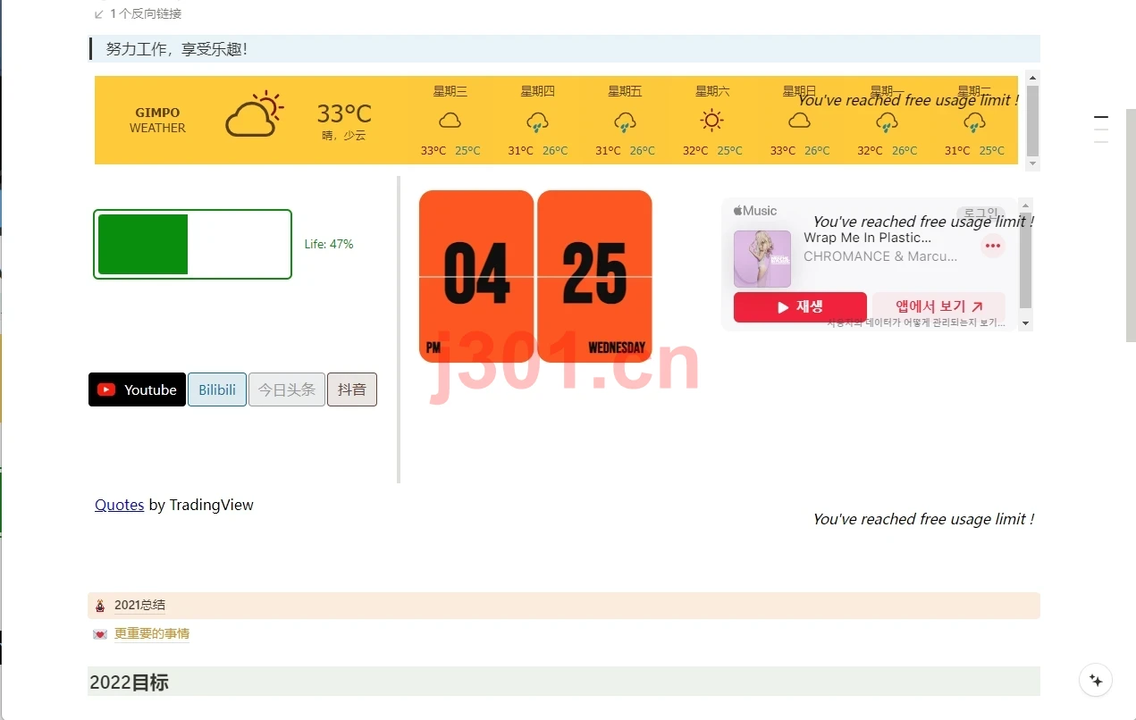Click the top page outline marker on the right
This screenshot has height=720, width=1136.
tap(1101, 117)
